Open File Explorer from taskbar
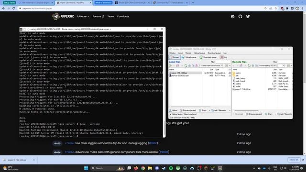The width and height of the screenshot is (306, 172). tap(150, 168)
